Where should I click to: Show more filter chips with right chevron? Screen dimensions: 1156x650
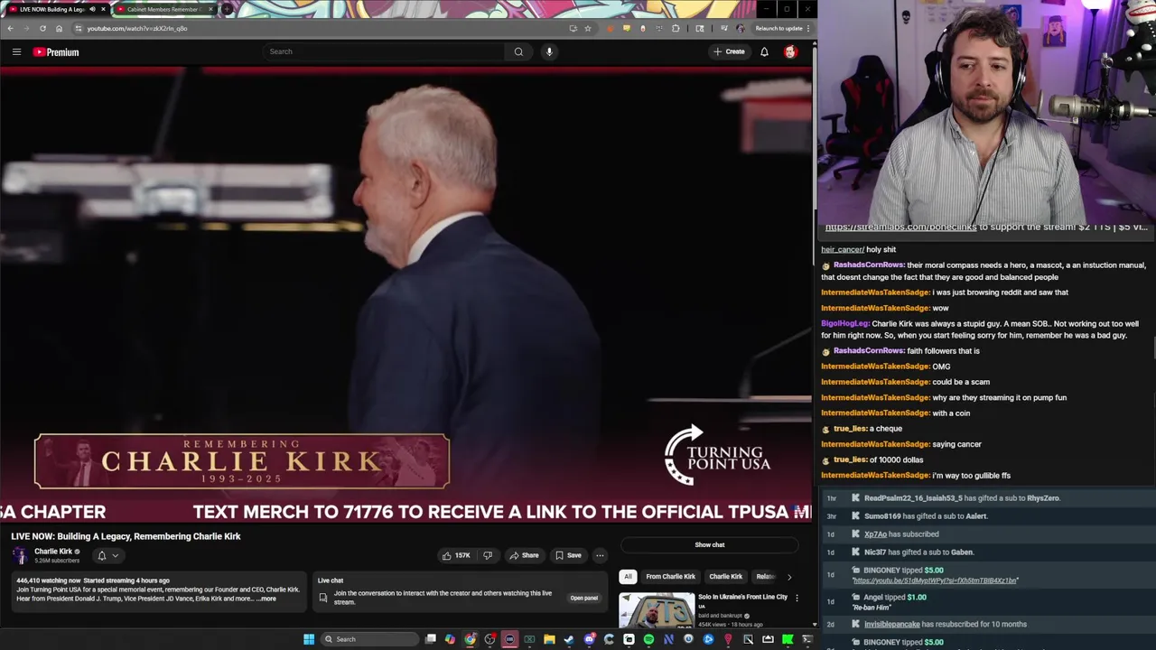click(x=789, y=576)
